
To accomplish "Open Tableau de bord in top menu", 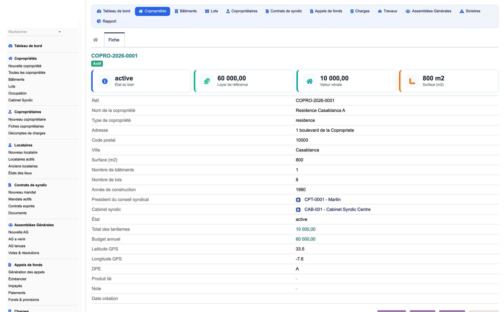I will [113, 11].
